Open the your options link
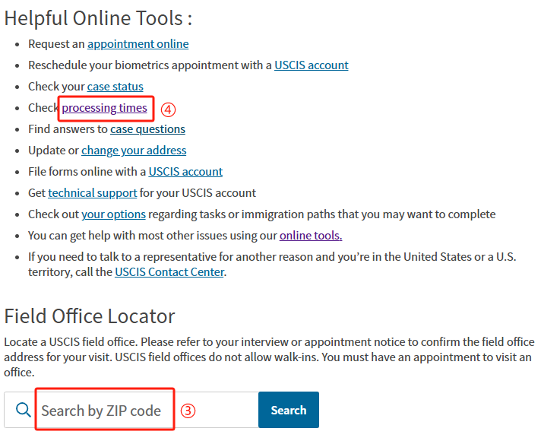Viewport: 541px width, 441px height. 113,214
